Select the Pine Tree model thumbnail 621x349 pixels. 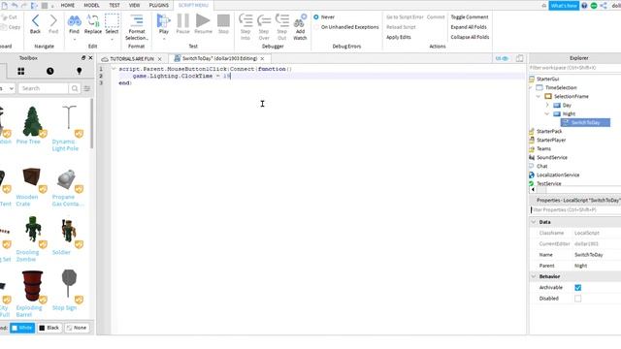point(32,122)
